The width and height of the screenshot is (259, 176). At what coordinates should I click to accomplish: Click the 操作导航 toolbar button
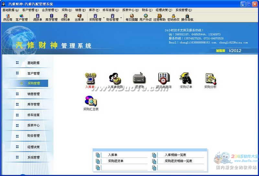pos(187,17)
